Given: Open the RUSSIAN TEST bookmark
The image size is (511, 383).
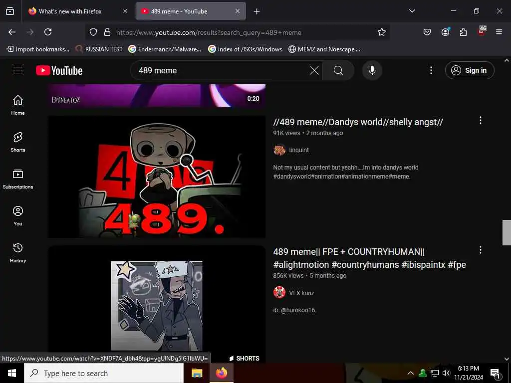Looking at the screenshot, I should 99,49.
